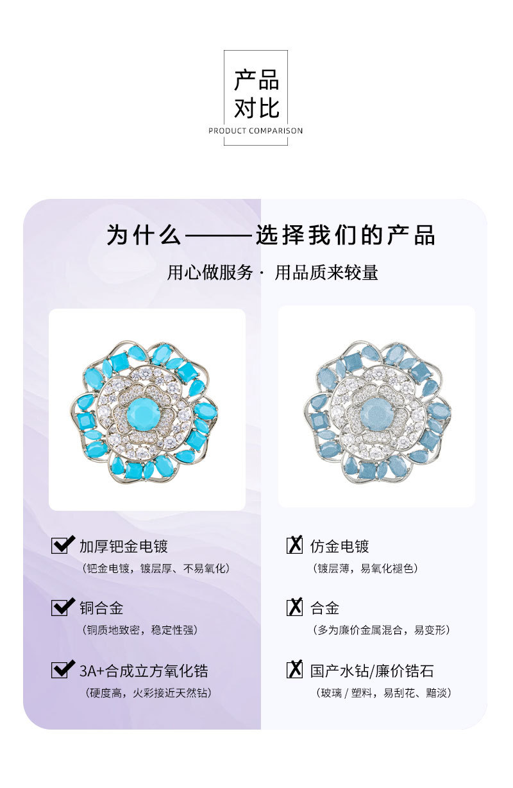Click the crossed box beside 合金
This screenshot has width=513, height=788.
tap(294, 607)
